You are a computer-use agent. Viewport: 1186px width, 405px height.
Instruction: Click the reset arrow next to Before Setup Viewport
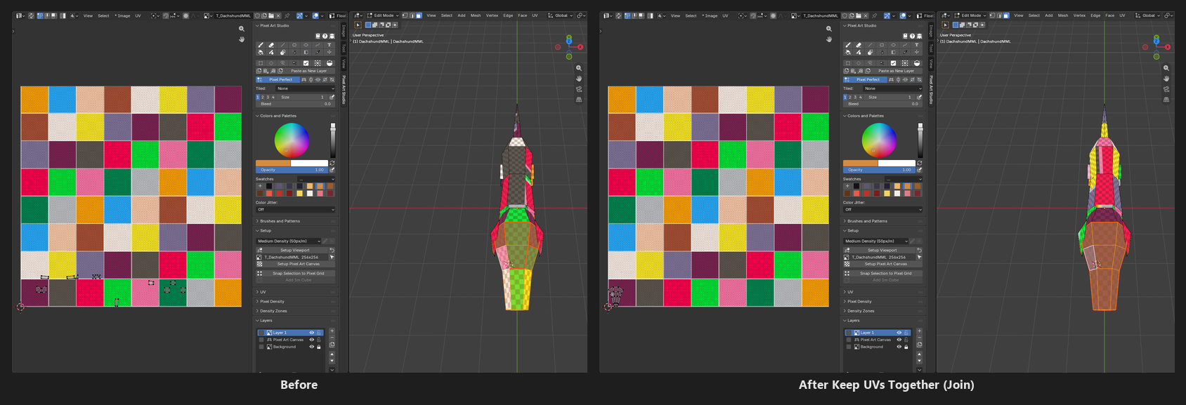point(332,250)
